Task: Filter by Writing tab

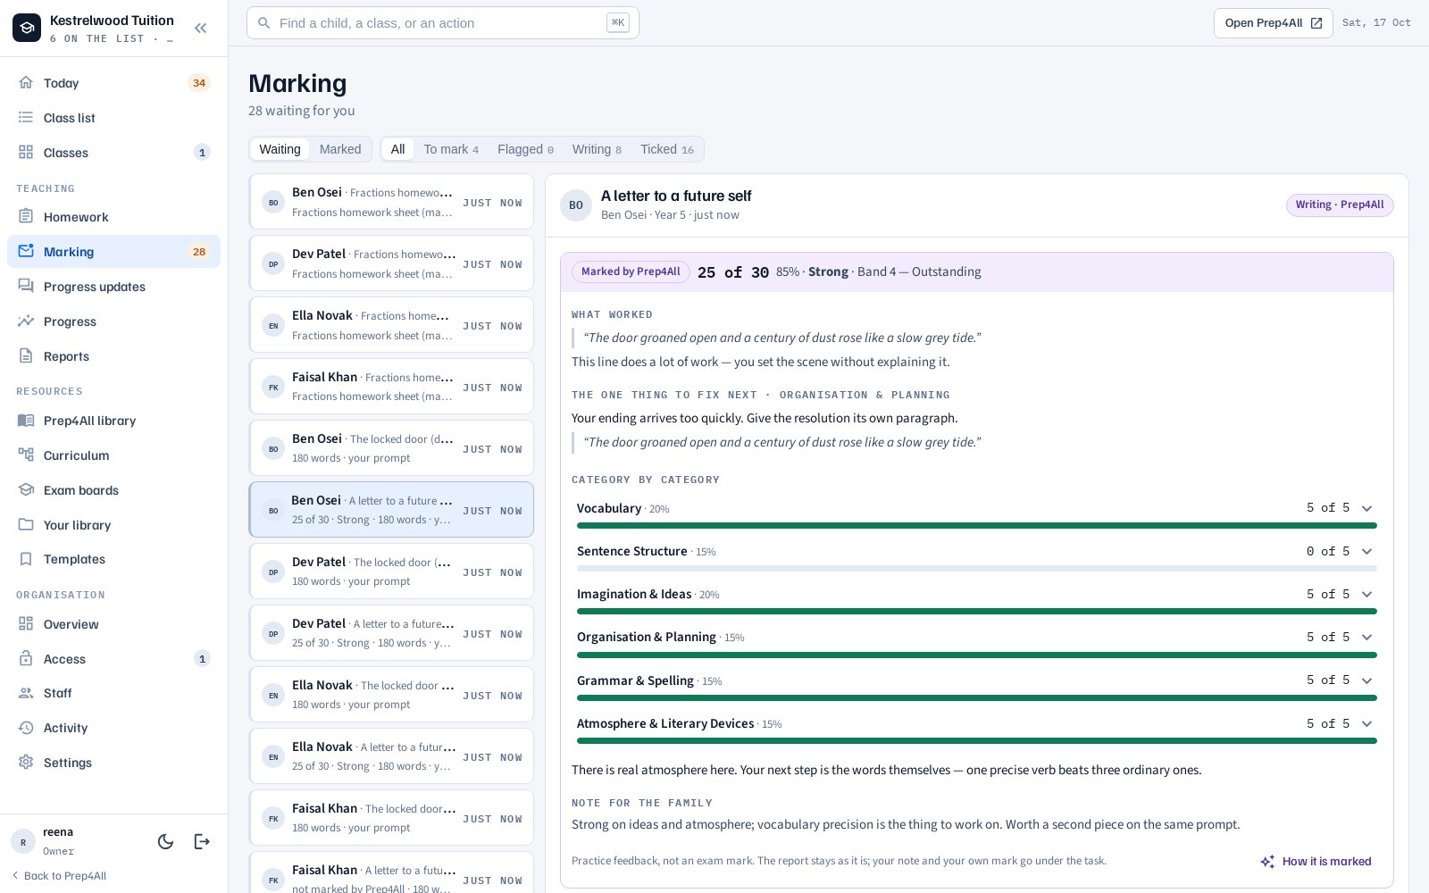Action: [x=597, y=149]
